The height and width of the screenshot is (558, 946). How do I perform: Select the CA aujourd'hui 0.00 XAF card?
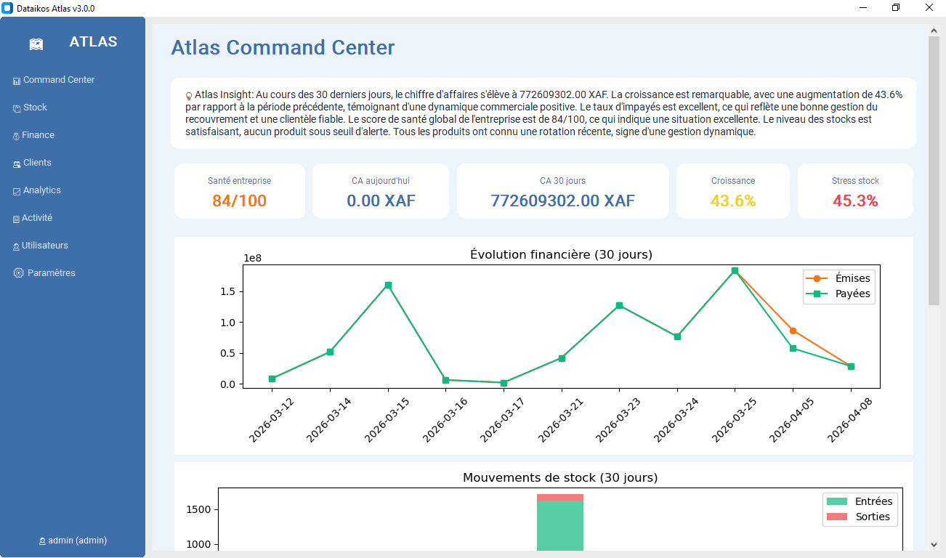381,191
